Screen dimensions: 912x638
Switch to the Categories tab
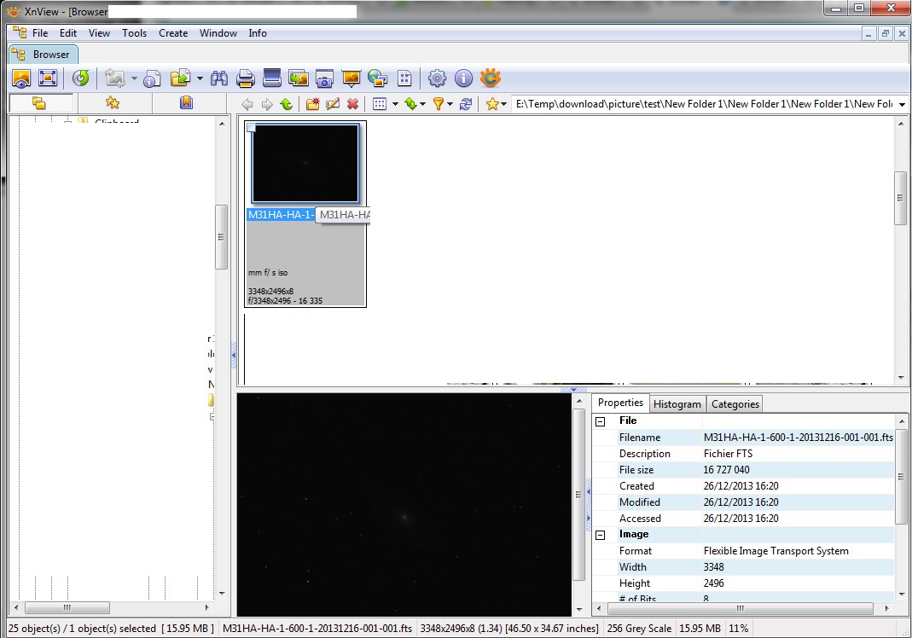(735, 404)
